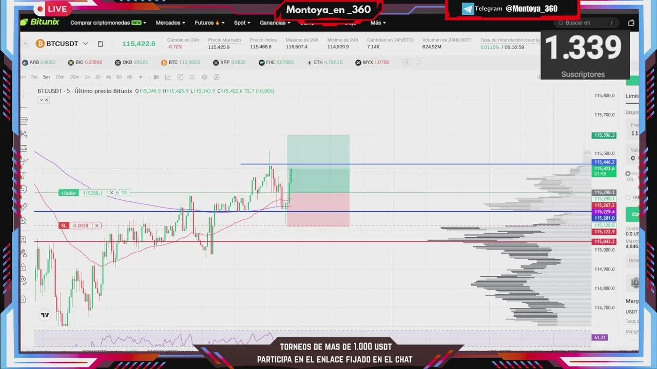The image size is (657, 369).
Task: Click the chart refresh icon
Action: (x=217, y=77)
